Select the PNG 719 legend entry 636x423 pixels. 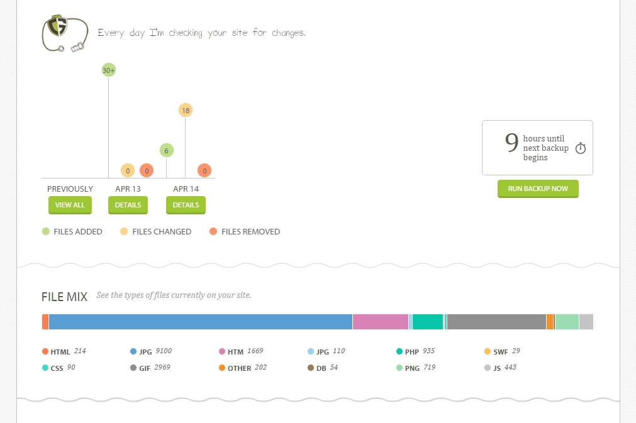coord(416,368)
